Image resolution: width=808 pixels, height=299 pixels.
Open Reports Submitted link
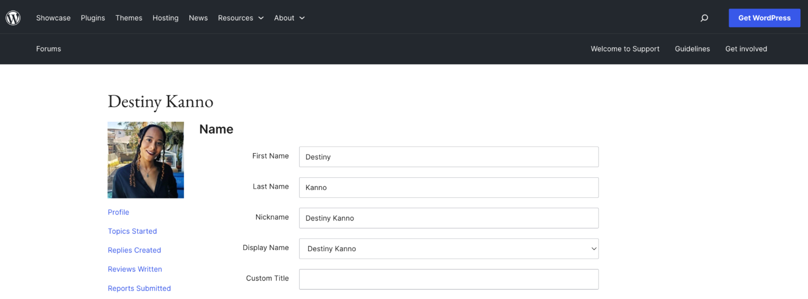pos(139,288)
